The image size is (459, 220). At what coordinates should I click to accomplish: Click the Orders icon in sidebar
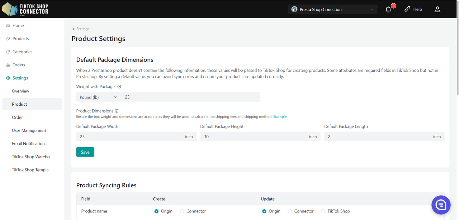(x=8, y=65)
